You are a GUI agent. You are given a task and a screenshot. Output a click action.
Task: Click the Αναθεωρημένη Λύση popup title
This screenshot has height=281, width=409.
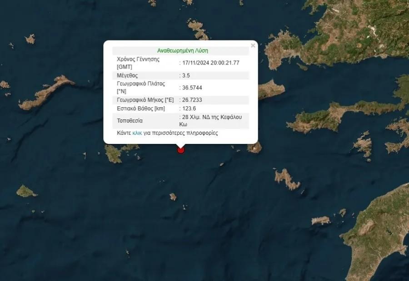pos(182,50)
